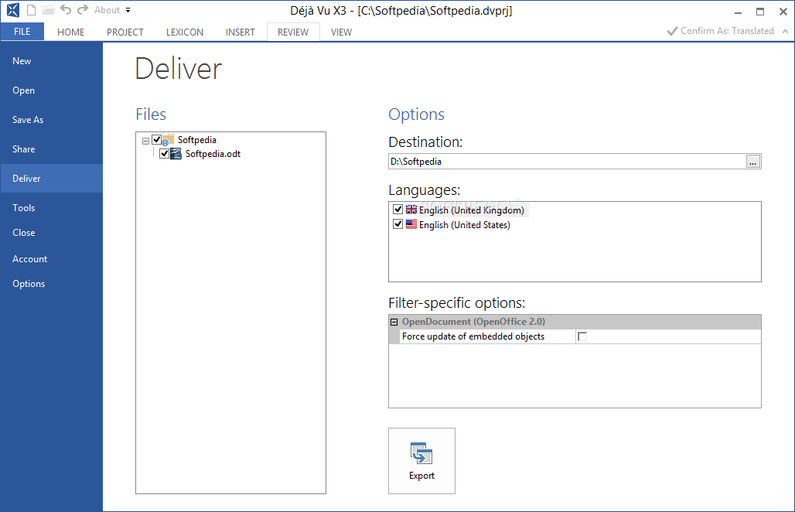Enable Force update of embedded objects checkbox
The image size is (795, 512).
[582, 336]
